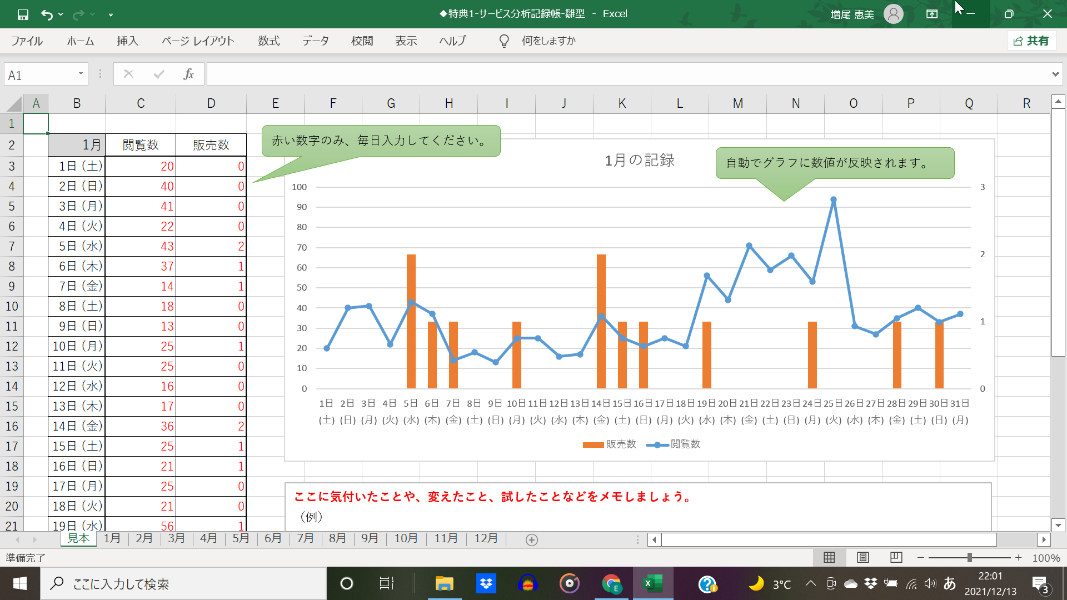1067x600 pixels.
Task: Open the user account profile picture
Action: pos(893,14)
